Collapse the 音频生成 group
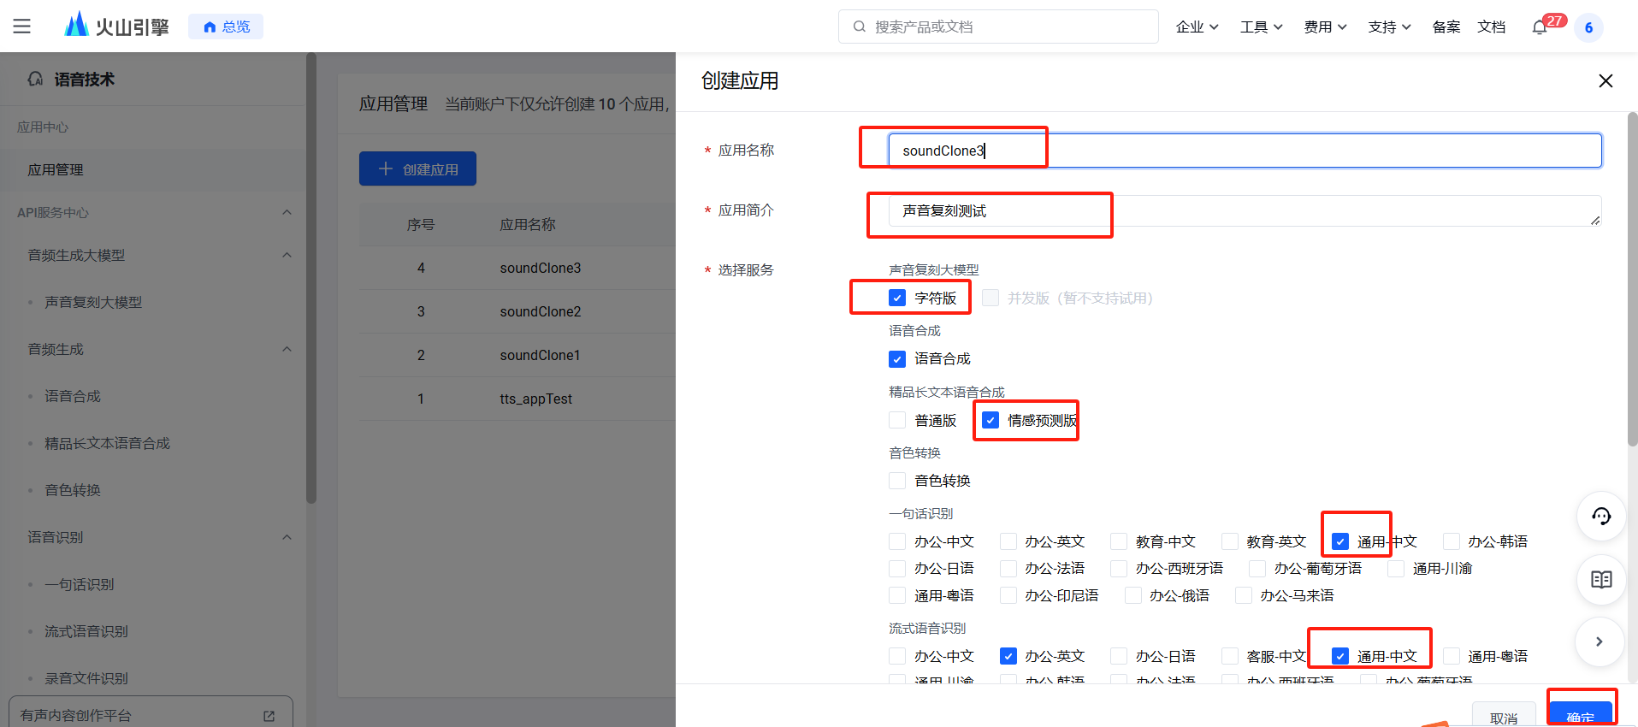This screenshot has height=727, width=1638. (x=287, y=349)
